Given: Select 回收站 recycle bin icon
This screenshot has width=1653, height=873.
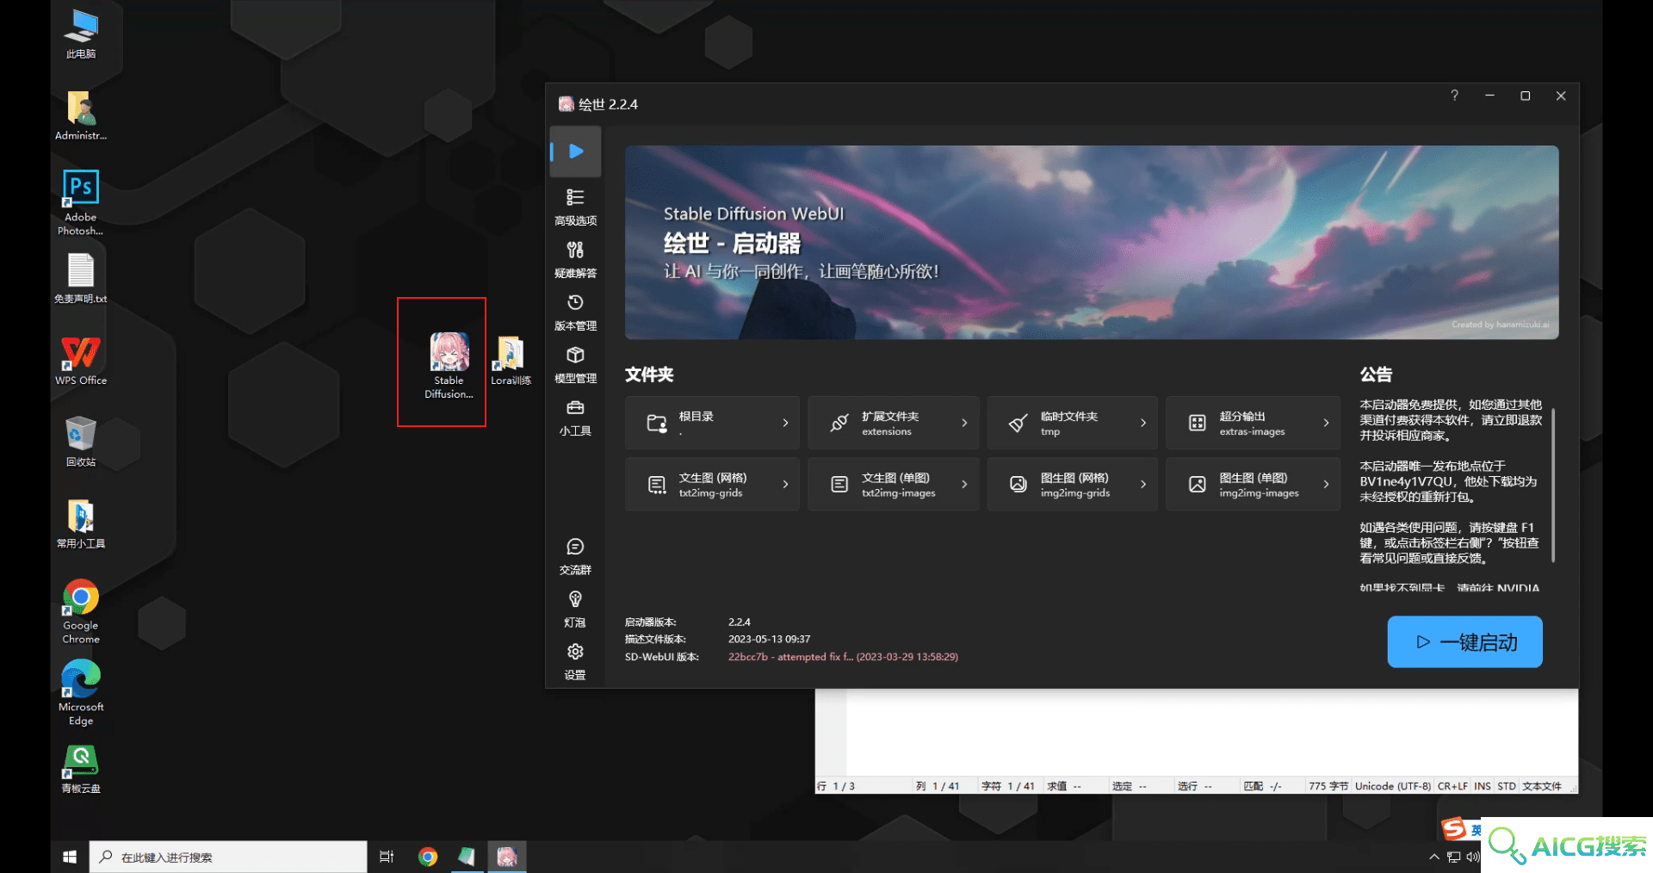Looking at the screenshot, I should [x=81, y=442].
